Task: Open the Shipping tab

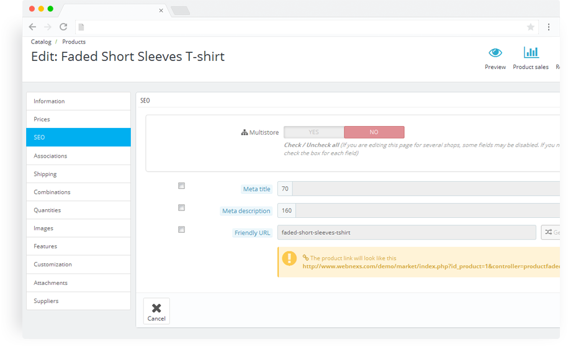Action: 78,174
